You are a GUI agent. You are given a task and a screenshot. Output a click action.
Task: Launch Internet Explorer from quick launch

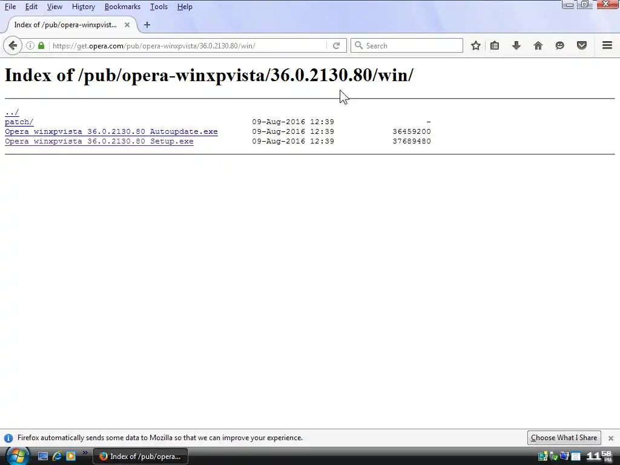[x=57, y=457]
